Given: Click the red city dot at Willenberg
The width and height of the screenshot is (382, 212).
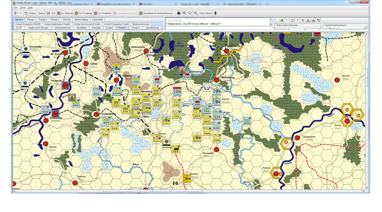Looking at the screenshot, I should pyautogui.click(x=217, y=80).
